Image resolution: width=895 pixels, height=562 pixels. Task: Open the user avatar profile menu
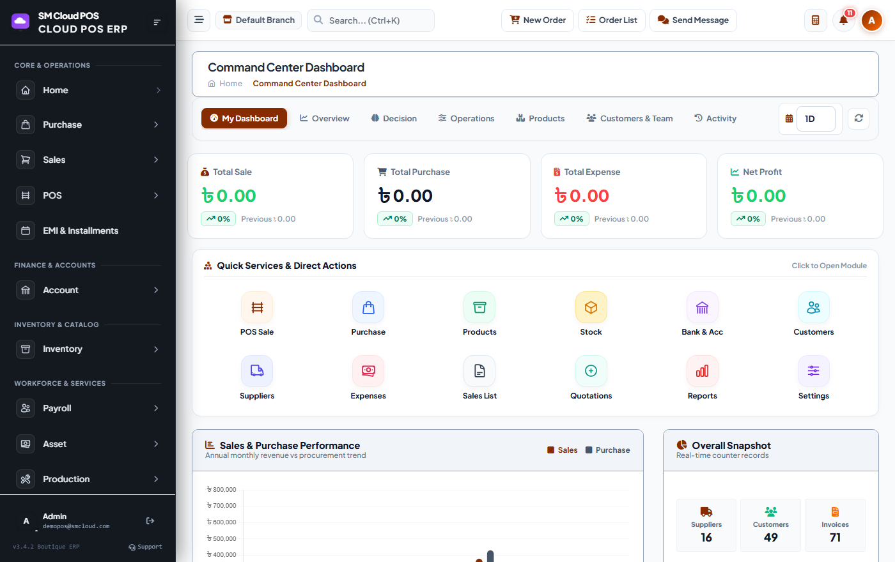coord(871,20)
